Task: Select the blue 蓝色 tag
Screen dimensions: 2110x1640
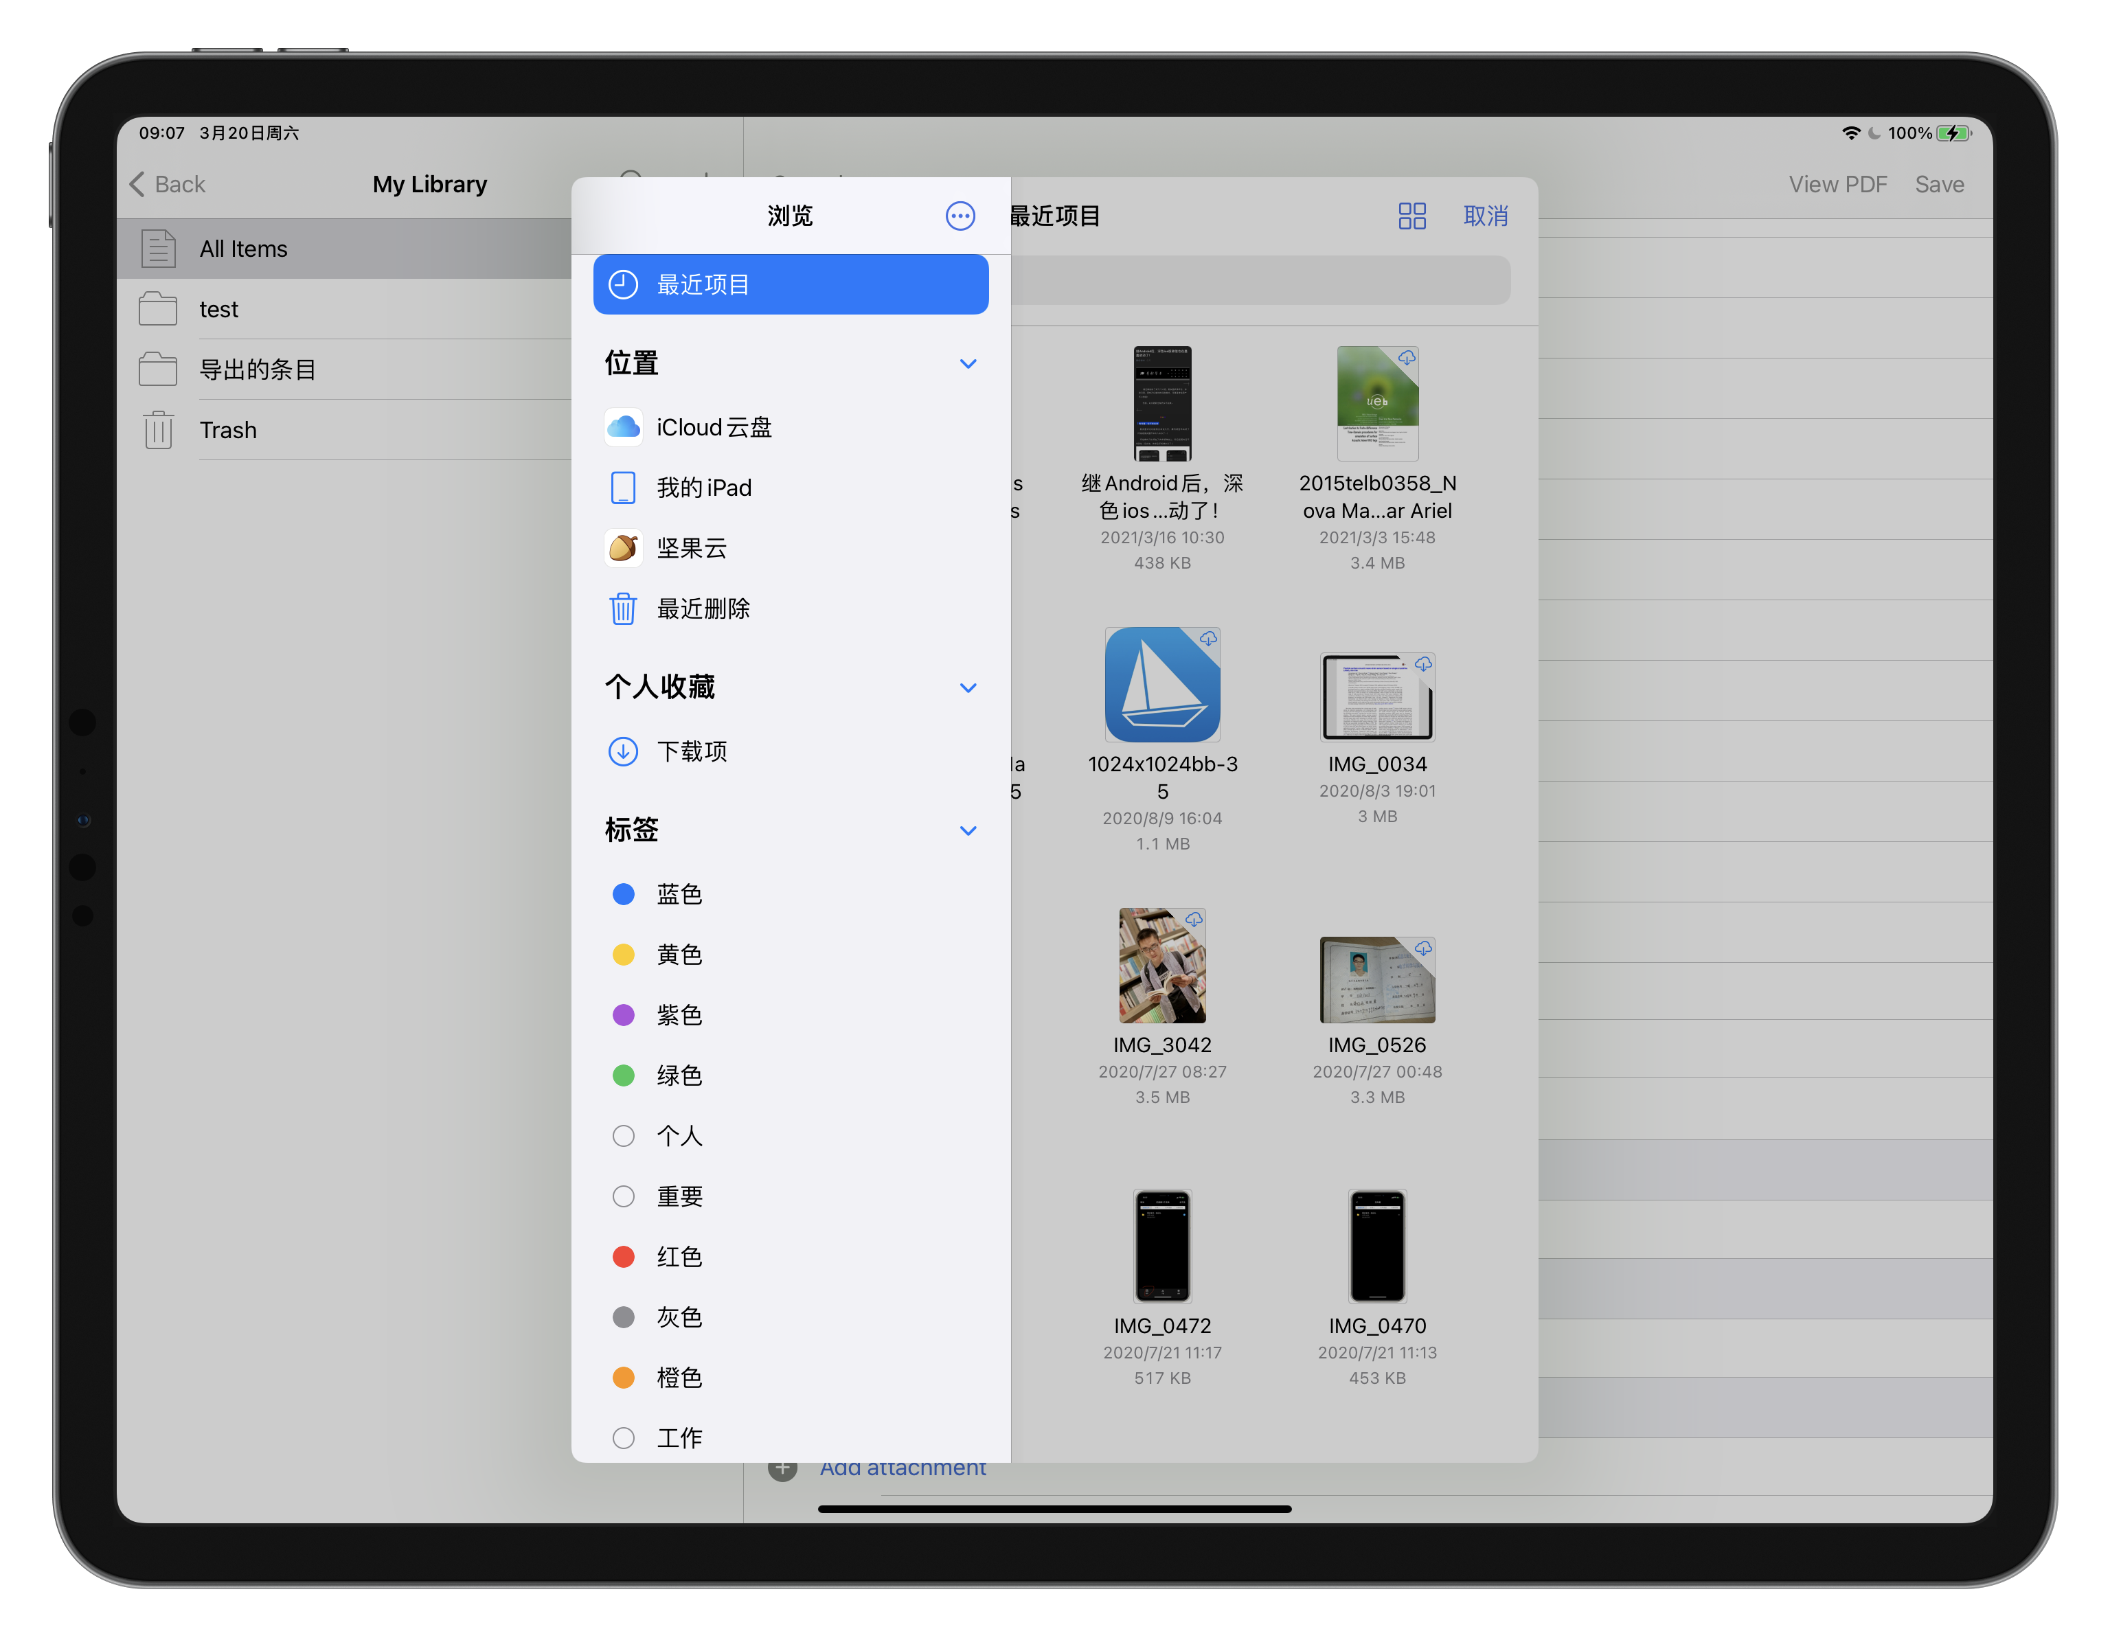Action: (x=791, y=894)
